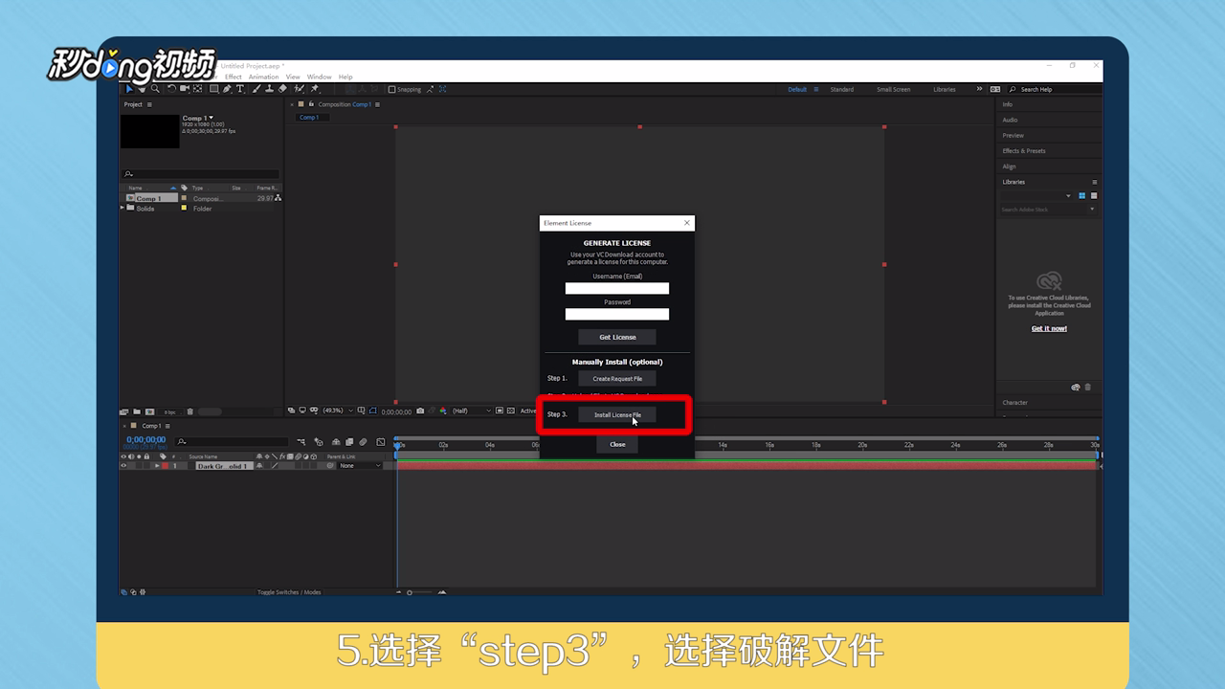Click the Username (Email) field
1225x689 pixels.
(617, 288)
